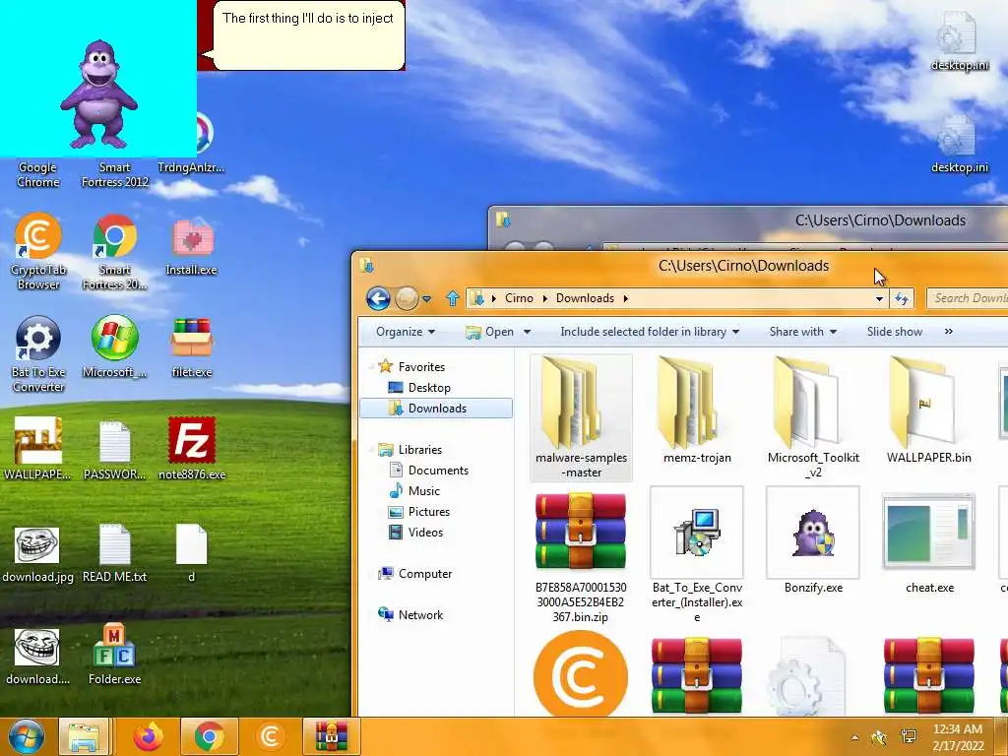Select the WALLPAPE... desktop file

point(38,449)
